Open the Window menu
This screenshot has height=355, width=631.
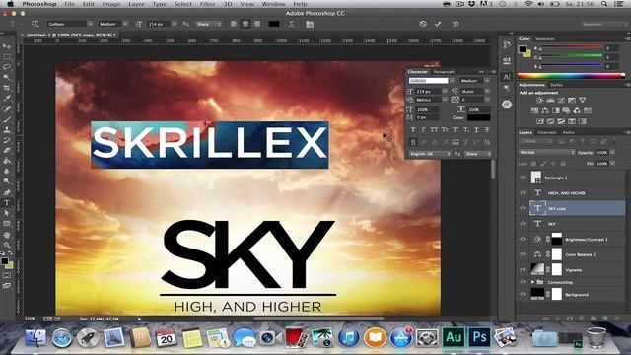tap(273, 4)
